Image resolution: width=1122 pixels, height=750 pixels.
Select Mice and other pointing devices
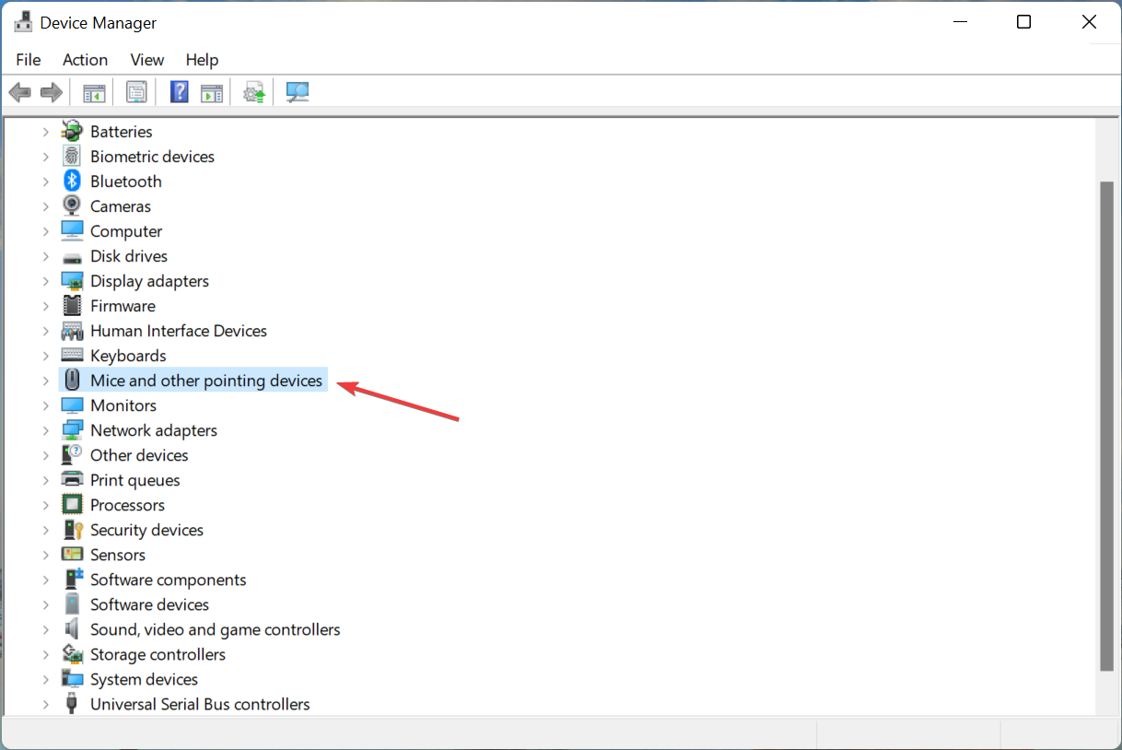coord(206,380)
